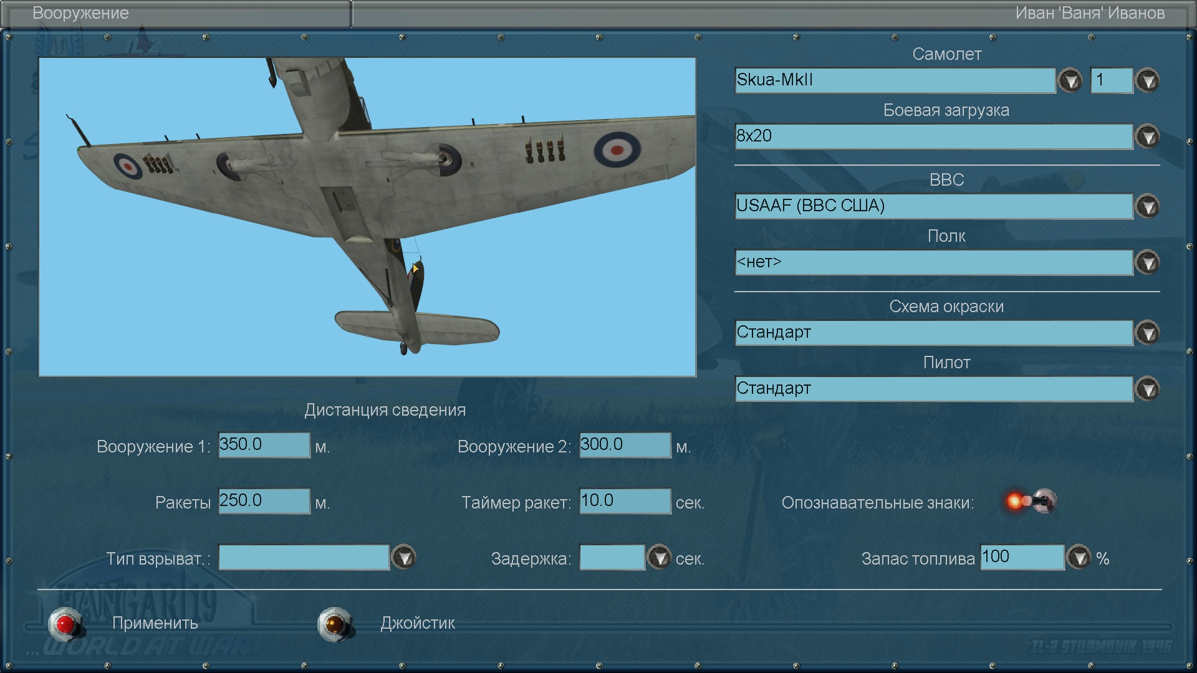Open Пилот dropdown arrow
This screenshot has width=1197, height=673.
(x=1148, y=389)
